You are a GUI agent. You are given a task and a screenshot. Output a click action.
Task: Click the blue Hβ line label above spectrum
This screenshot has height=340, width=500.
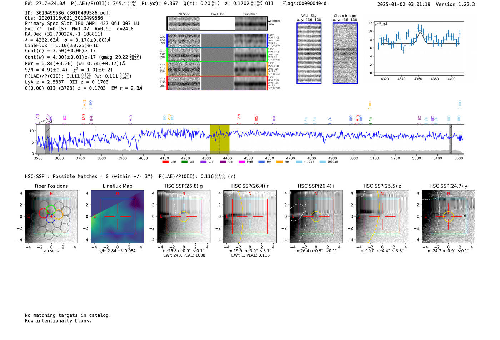(x=330, y=120)
